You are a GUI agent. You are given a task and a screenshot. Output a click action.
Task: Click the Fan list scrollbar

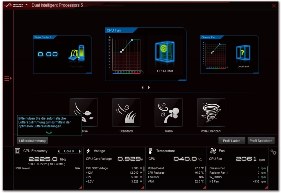268,169
